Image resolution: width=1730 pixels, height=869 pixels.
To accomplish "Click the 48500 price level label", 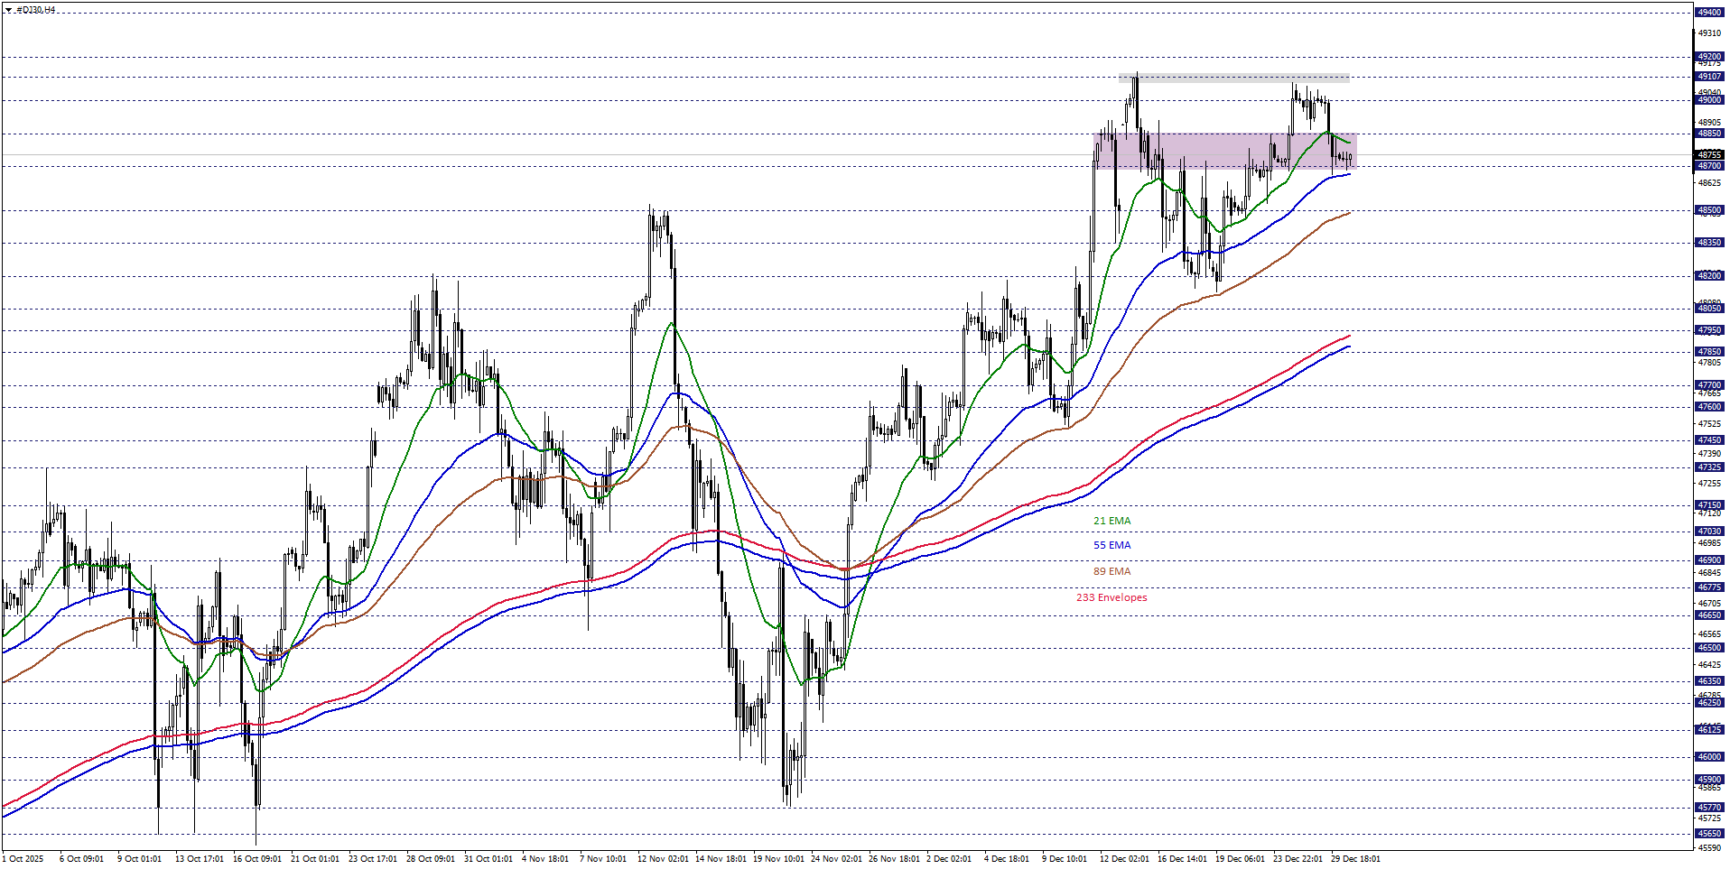I will pos(1709,210).
